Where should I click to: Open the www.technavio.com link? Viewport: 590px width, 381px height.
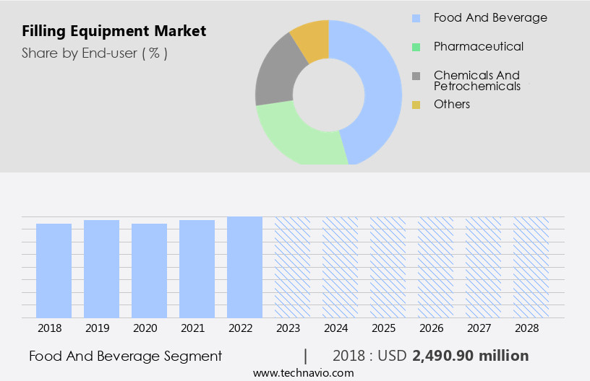(x=303, y=373)
